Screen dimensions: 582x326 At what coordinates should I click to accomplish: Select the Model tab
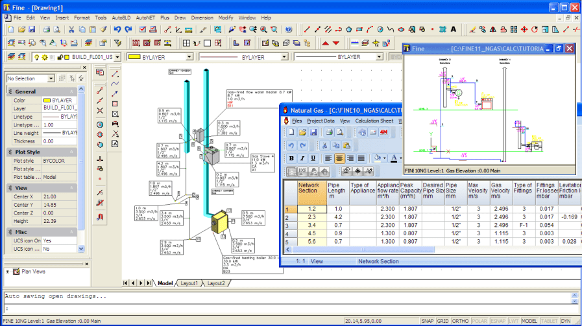tap(165, 283)
